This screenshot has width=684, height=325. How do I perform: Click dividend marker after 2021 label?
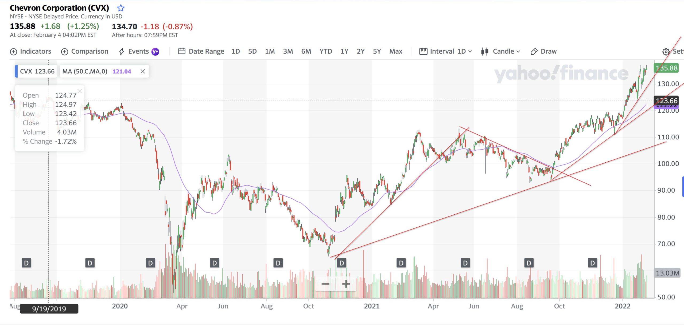click(x=401, y=263)
